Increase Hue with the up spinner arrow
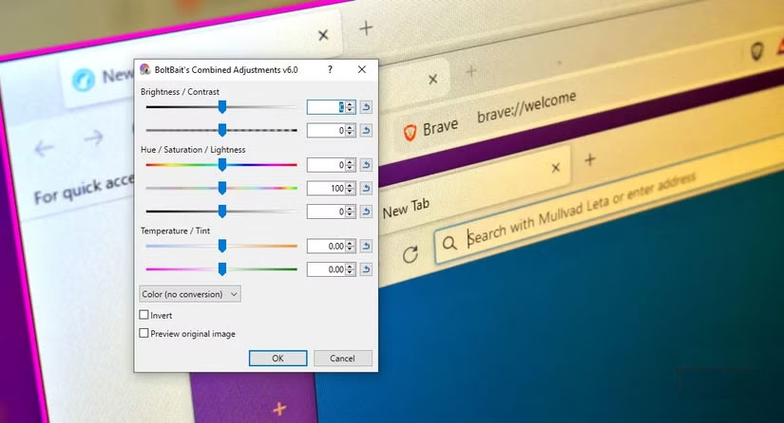 click(x=350, y=161)
